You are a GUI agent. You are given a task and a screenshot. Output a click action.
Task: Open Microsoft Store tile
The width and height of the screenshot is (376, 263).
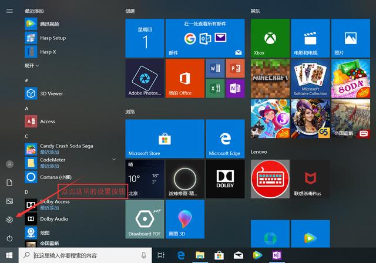click(164, 139)
